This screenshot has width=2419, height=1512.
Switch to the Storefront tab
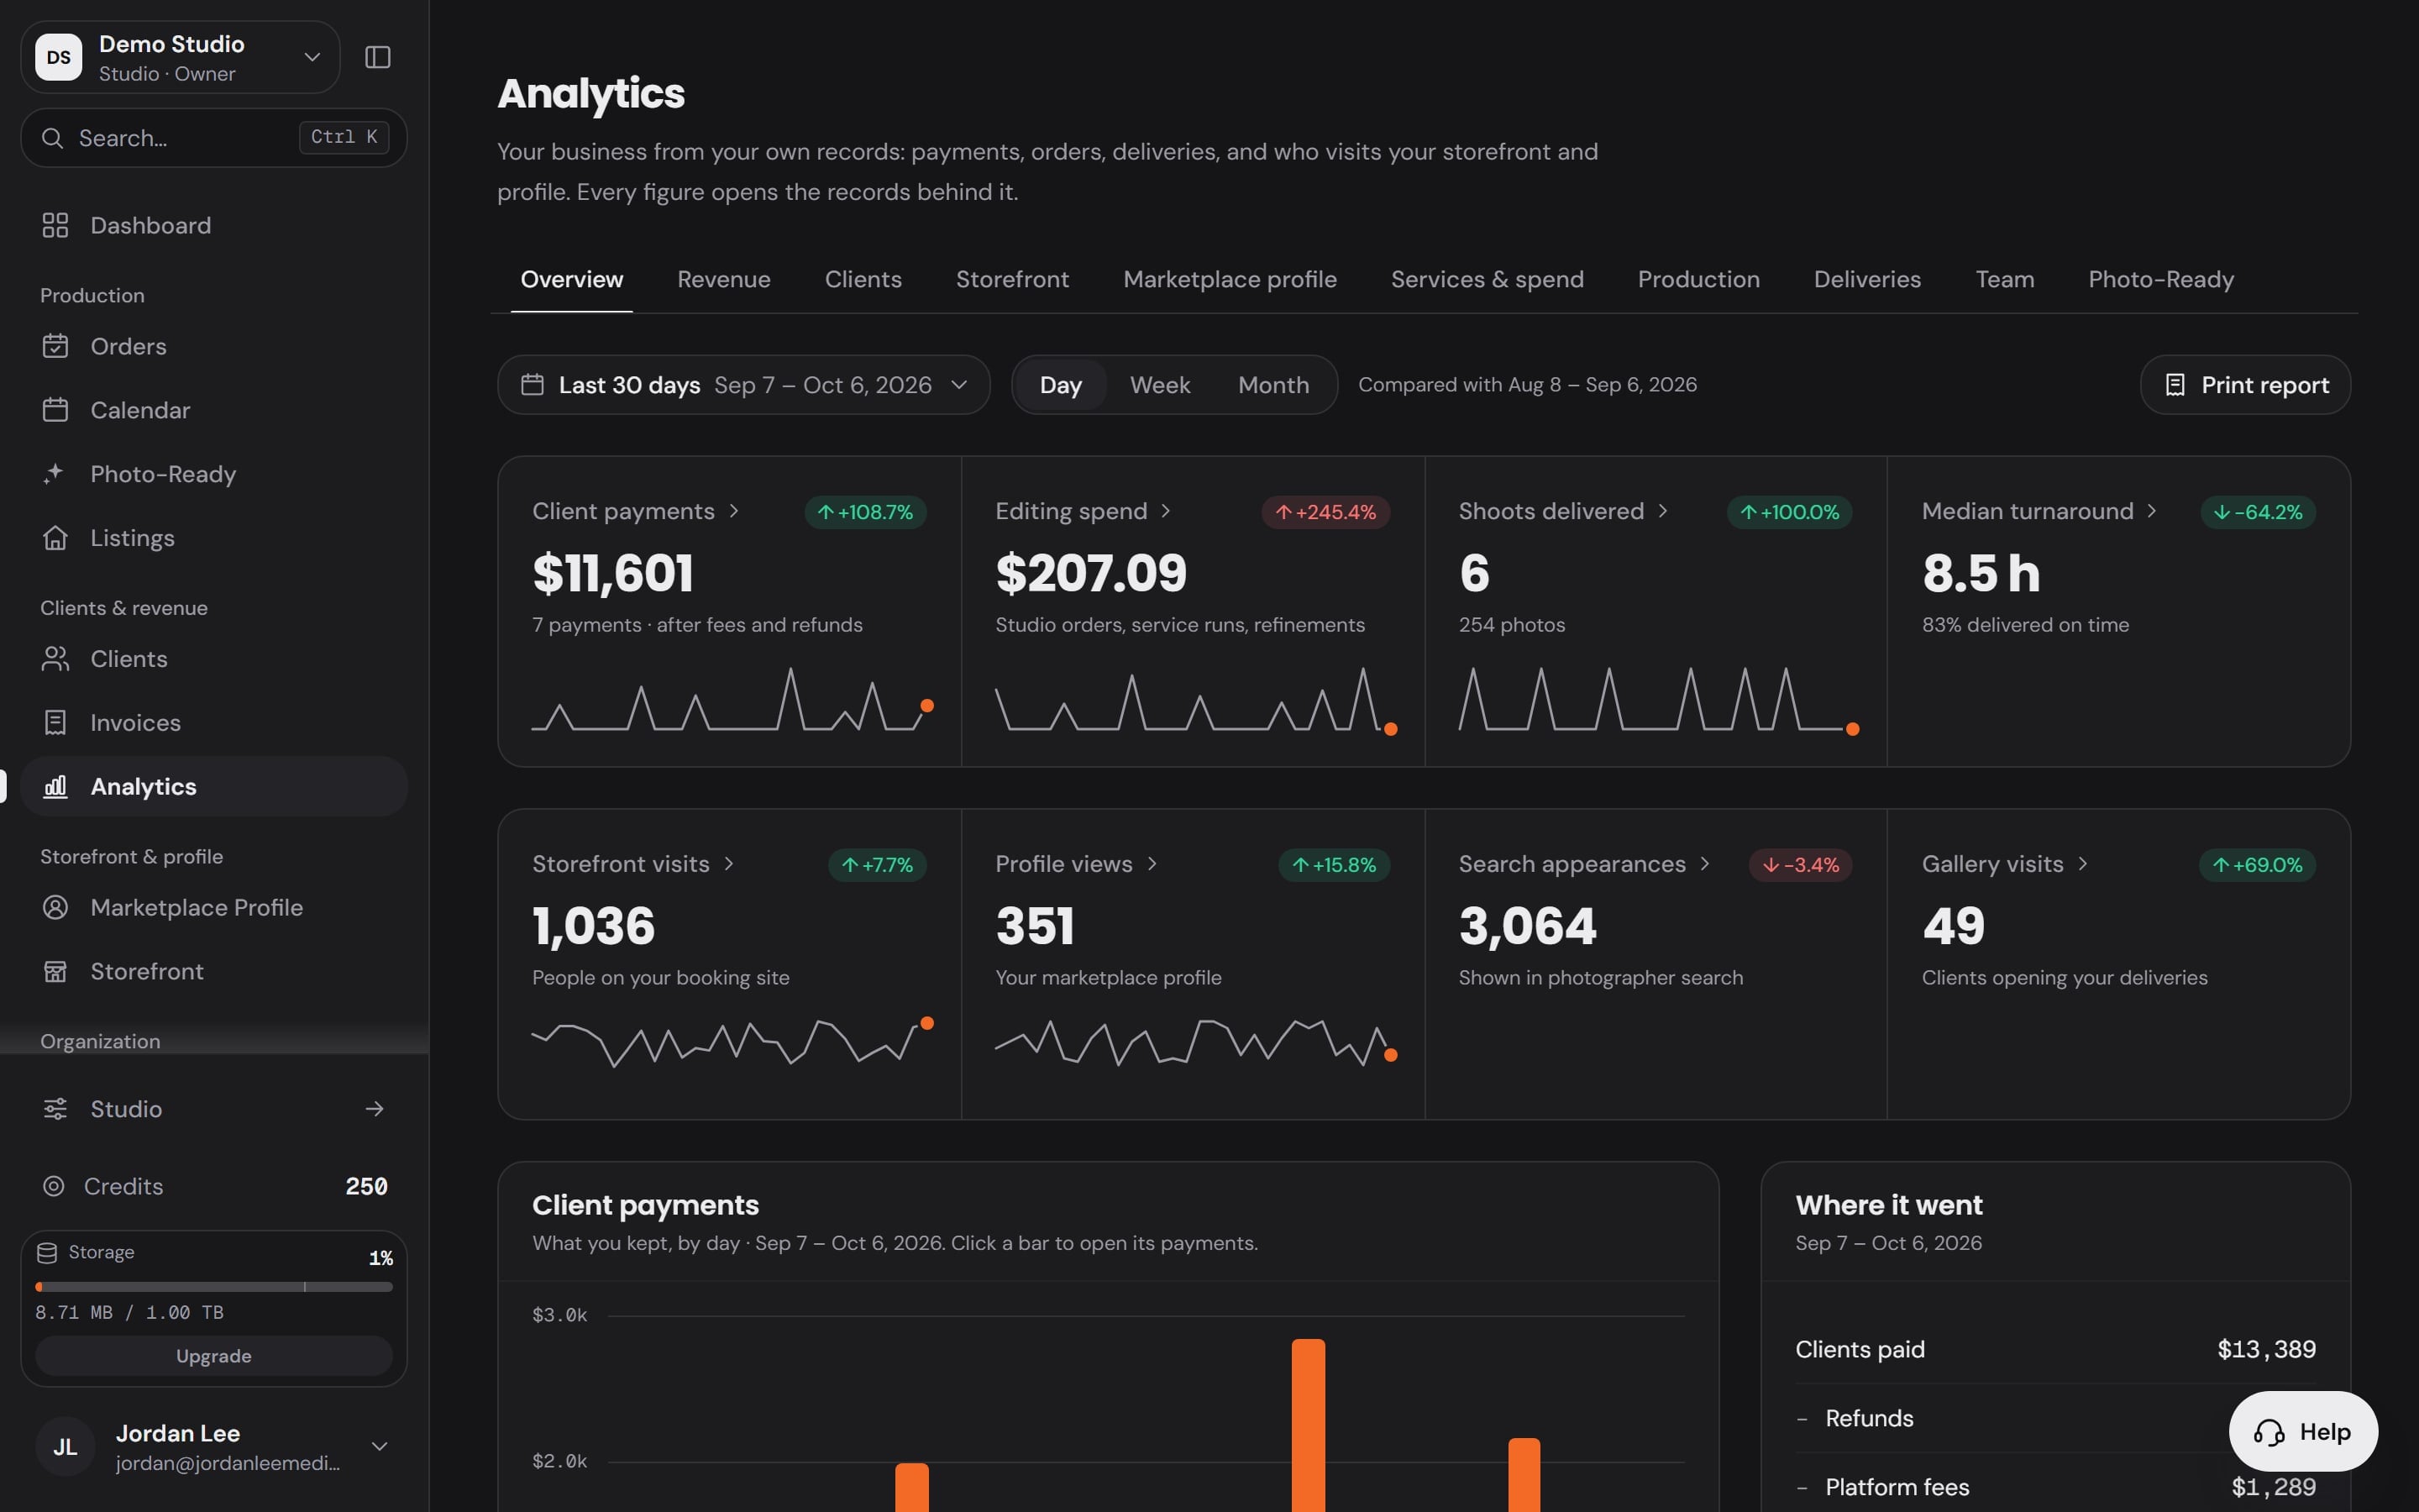[1011, 279]
